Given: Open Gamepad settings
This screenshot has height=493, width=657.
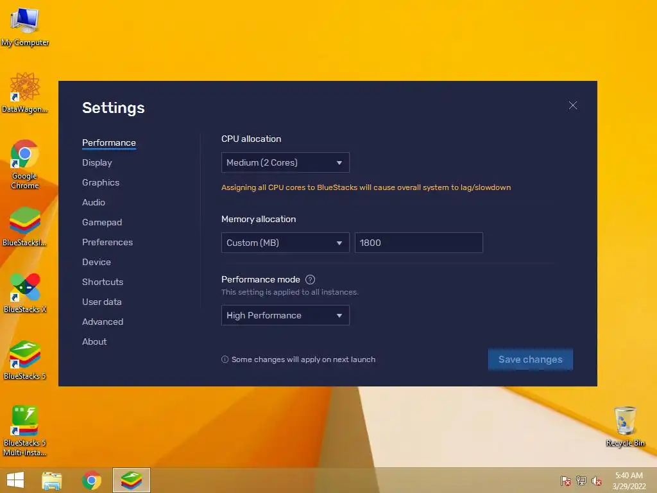Looking at the screenshot, I should coord(102,223).
